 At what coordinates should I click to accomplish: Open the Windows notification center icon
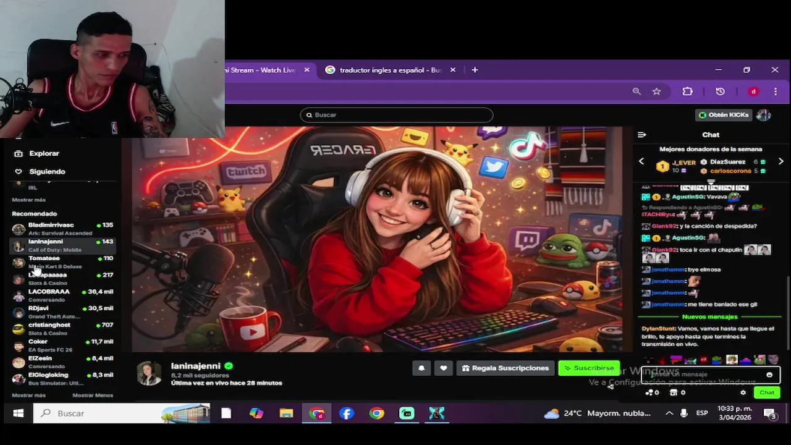click(770, 413)
